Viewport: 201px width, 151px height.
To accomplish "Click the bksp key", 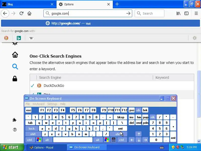I will click(x=121, y=117).
